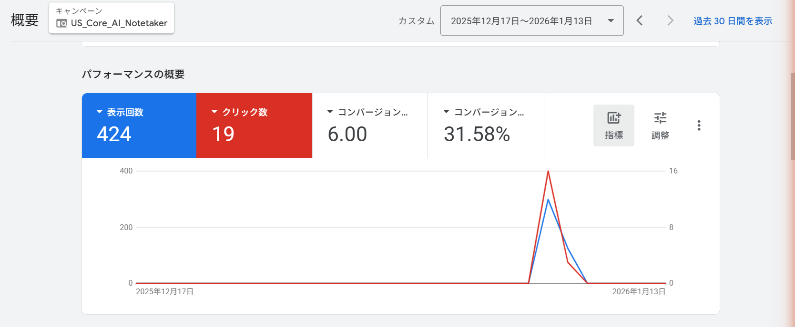
Task: Click the vertical scrollbar on right edge
Action: [792, 119]
